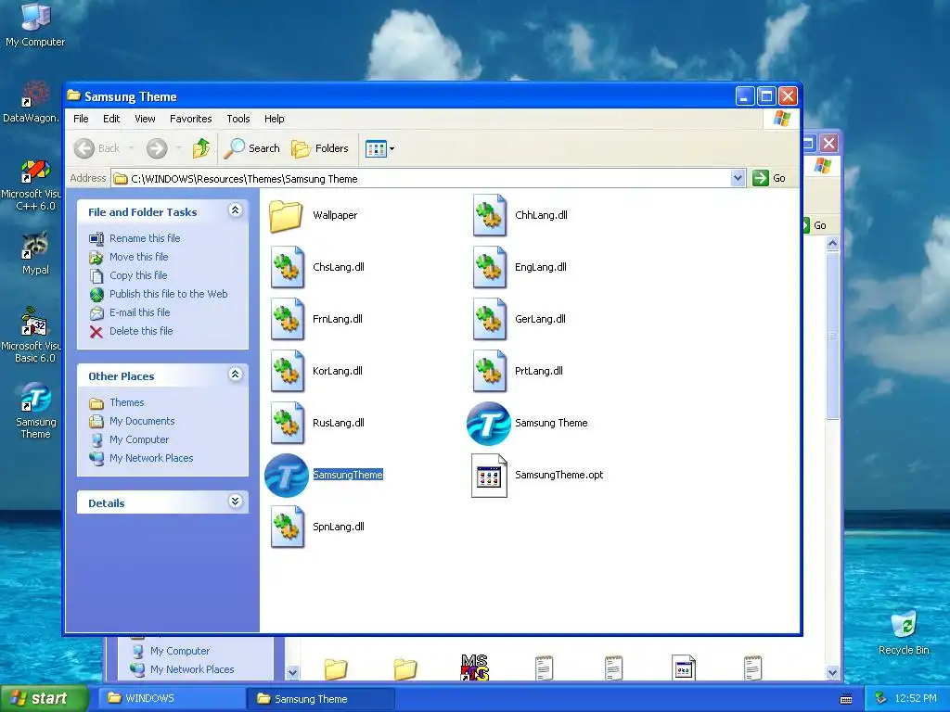Select the RusLang.dll file icon

tap(288, 423)
